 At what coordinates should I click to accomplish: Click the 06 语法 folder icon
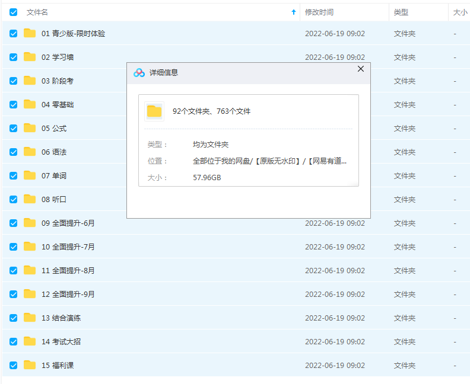[30, 152]
